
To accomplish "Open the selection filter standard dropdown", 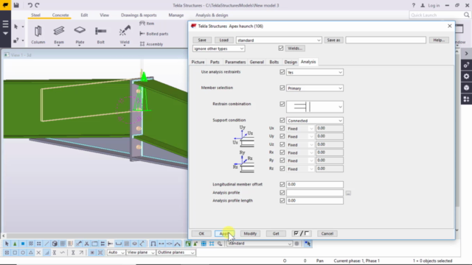I will (x=260, y=244).
